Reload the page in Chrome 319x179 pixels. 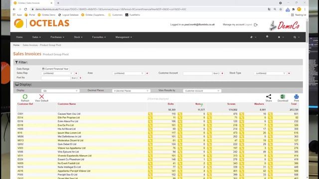point(25,9)
